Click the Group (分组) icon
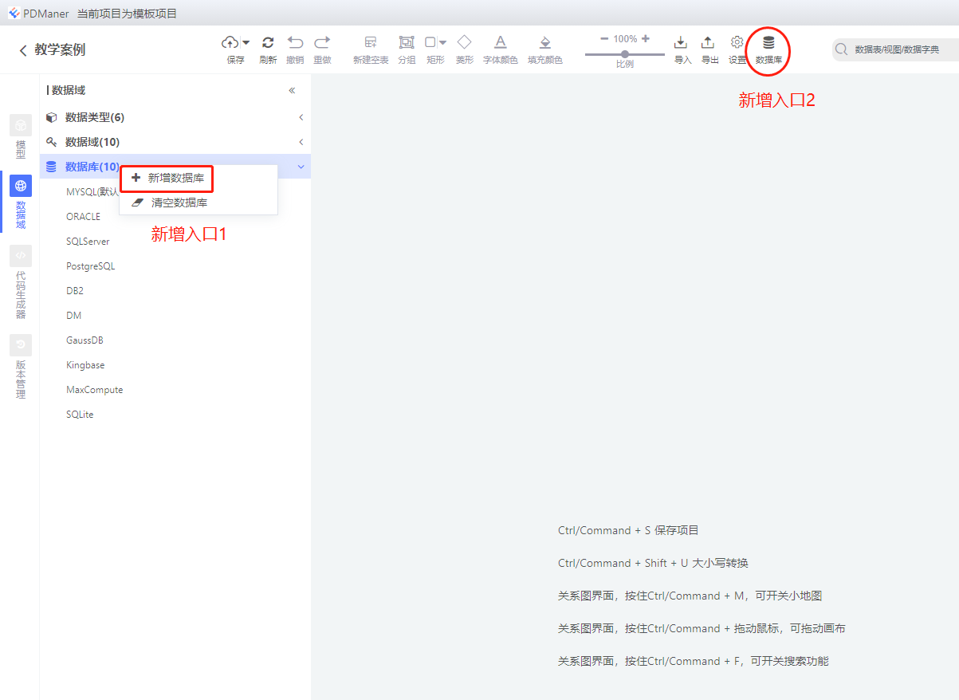Screen dimensions: 959x700 (407, 42)
